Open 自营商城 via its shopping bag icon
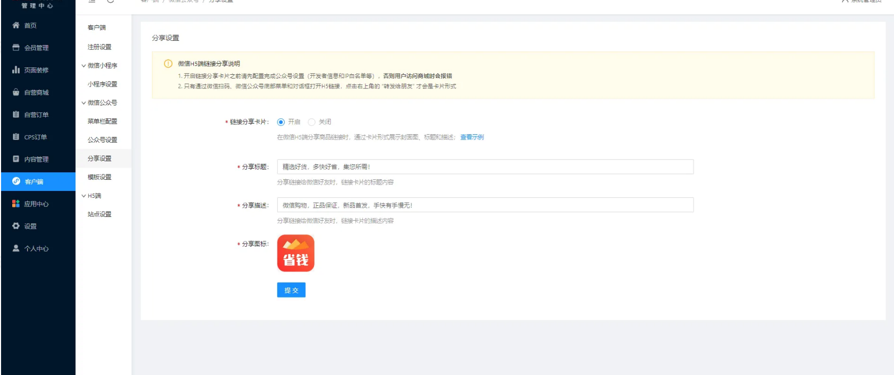The height and width of the screenshot is (375, 894). click(x=16, y=92)
